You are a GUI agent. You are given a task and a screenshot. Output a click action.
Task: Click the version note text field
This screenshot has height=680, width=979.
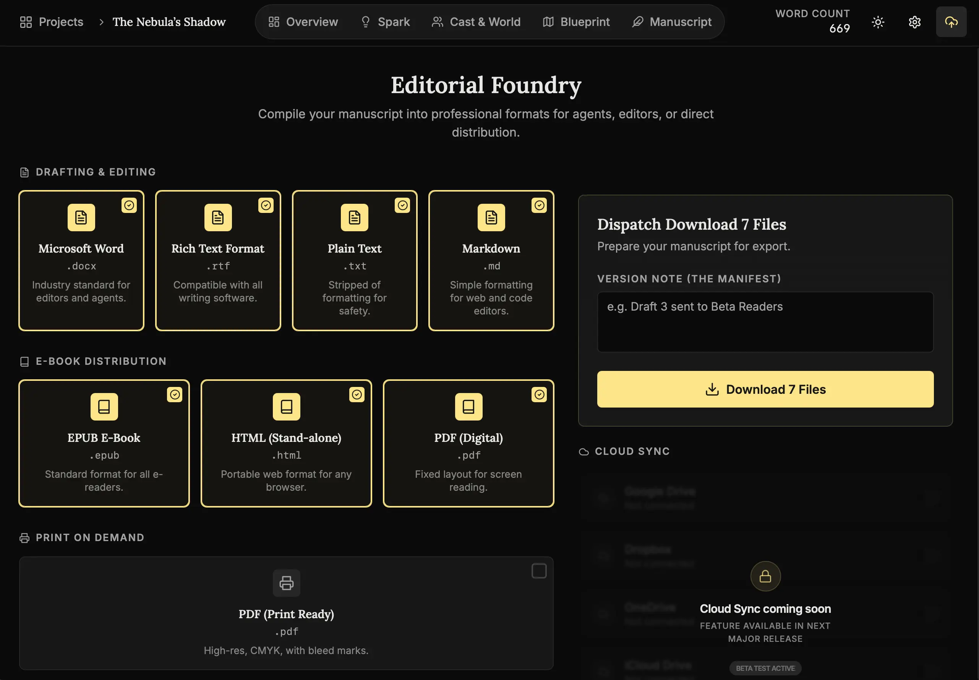pos(765,322)
